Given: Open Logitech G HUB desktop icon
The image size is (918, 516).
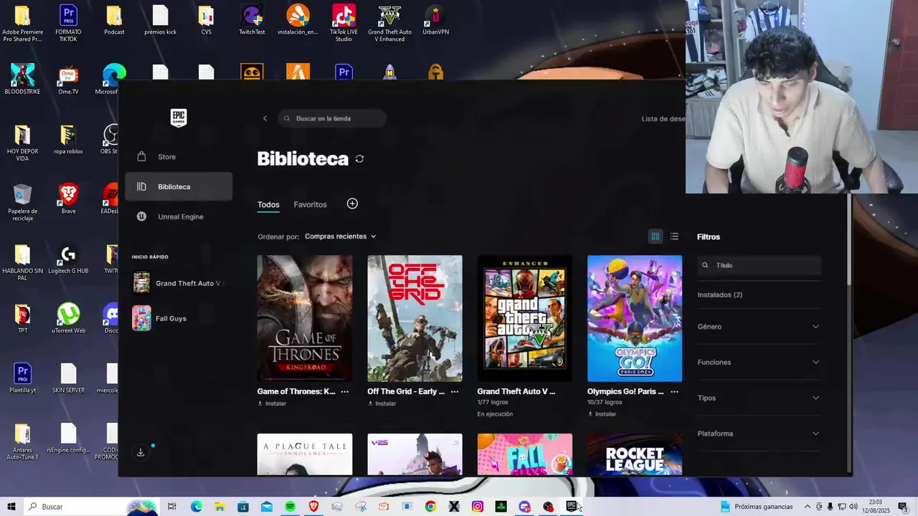Looking at the screenshot, I should point(68,259).
